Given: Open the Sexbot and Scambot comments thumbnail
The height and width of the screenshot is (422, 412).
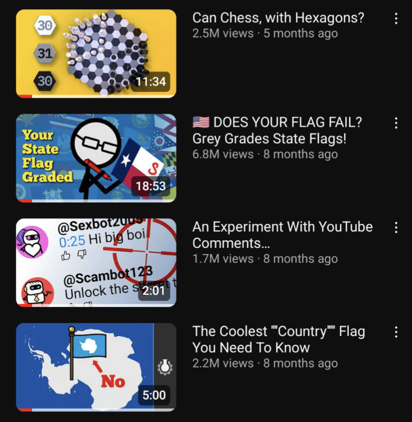Looking at the screenshot, I should point(96,263).
